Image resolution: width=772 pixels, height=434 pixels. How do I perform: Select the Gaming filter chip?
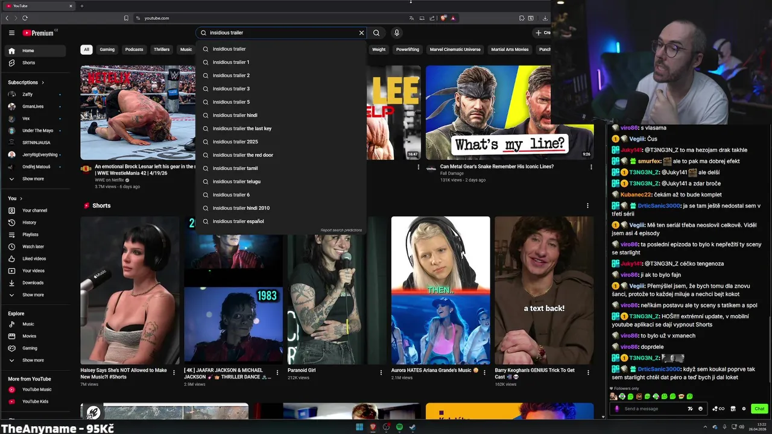(x=107, y=49)
